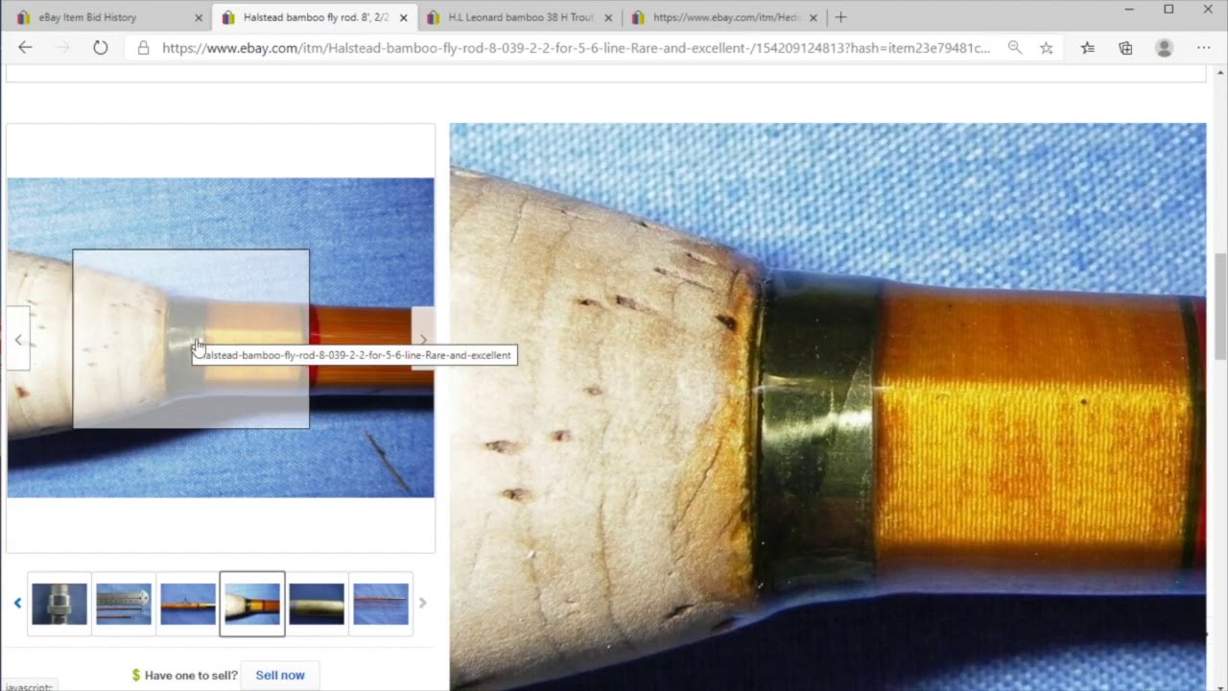Select the ruler measurement thumbnail
1228x691 pixels.
coord(124,604)
